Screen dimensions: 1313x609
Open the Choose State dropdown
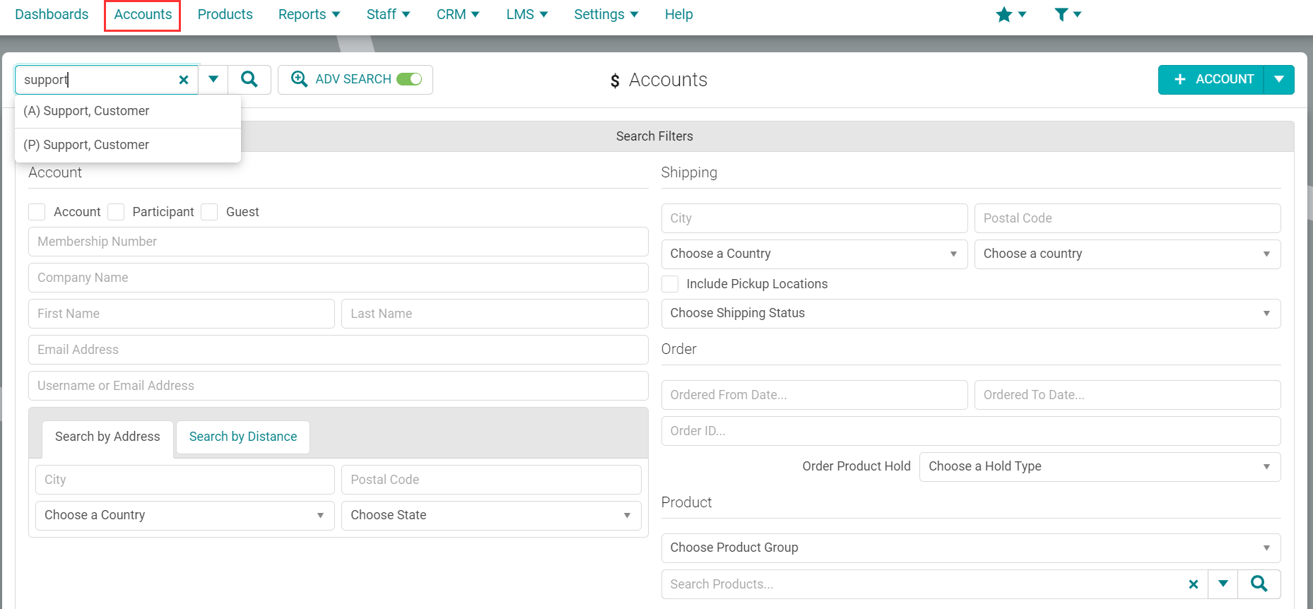pos(491,516)
